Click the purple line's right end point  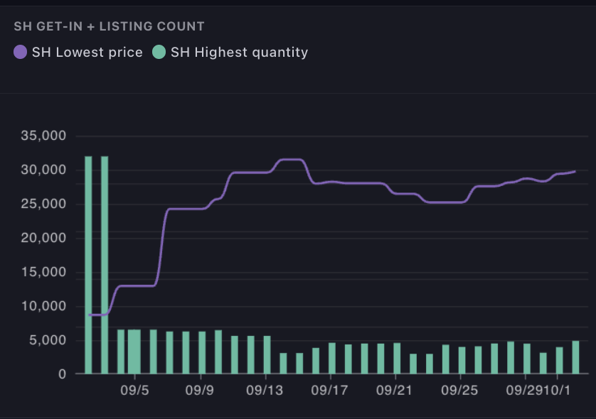click(575, 171)
